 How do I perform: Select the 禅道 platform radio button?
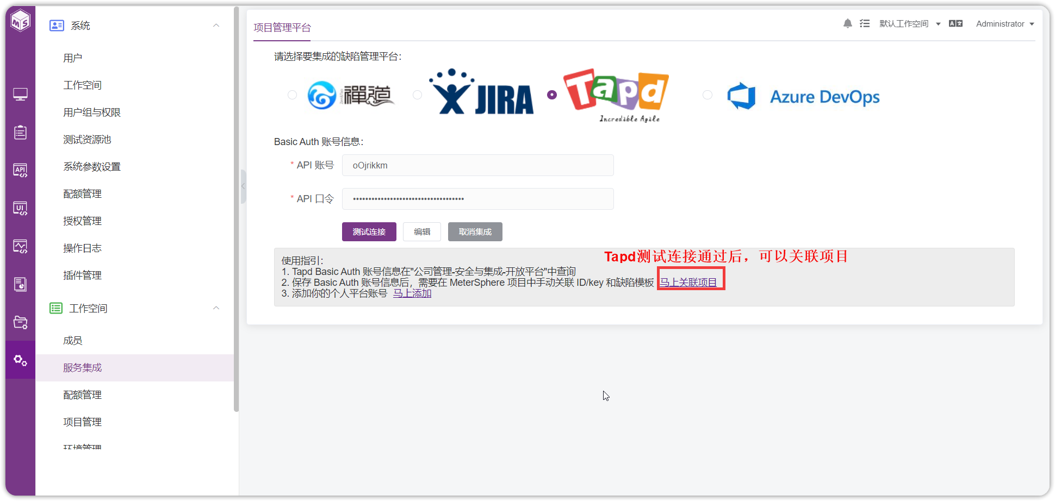click(292, 95)
